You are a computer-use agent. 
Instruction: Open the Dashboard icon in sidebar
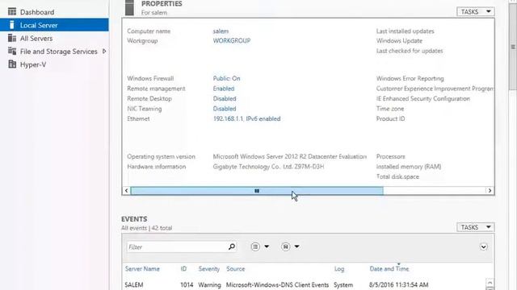click(12, 12)
